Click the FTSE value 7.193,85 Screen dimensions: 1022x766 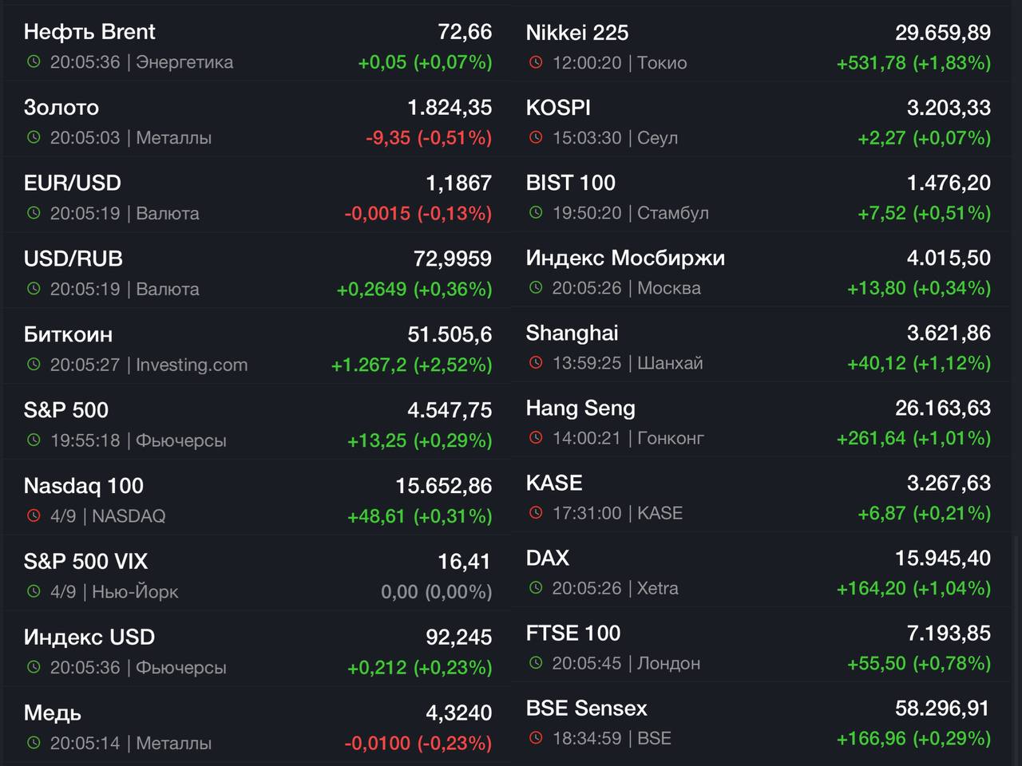949,633
